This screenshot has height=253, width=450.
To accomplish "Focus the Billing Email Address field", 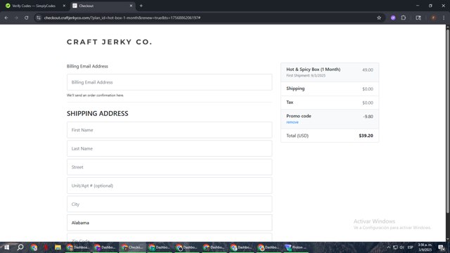I will pos(169,82).
